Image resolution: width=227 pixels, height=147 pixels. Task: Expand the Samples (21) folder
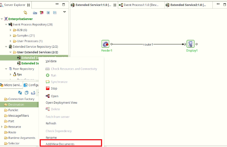coord(10,35)
